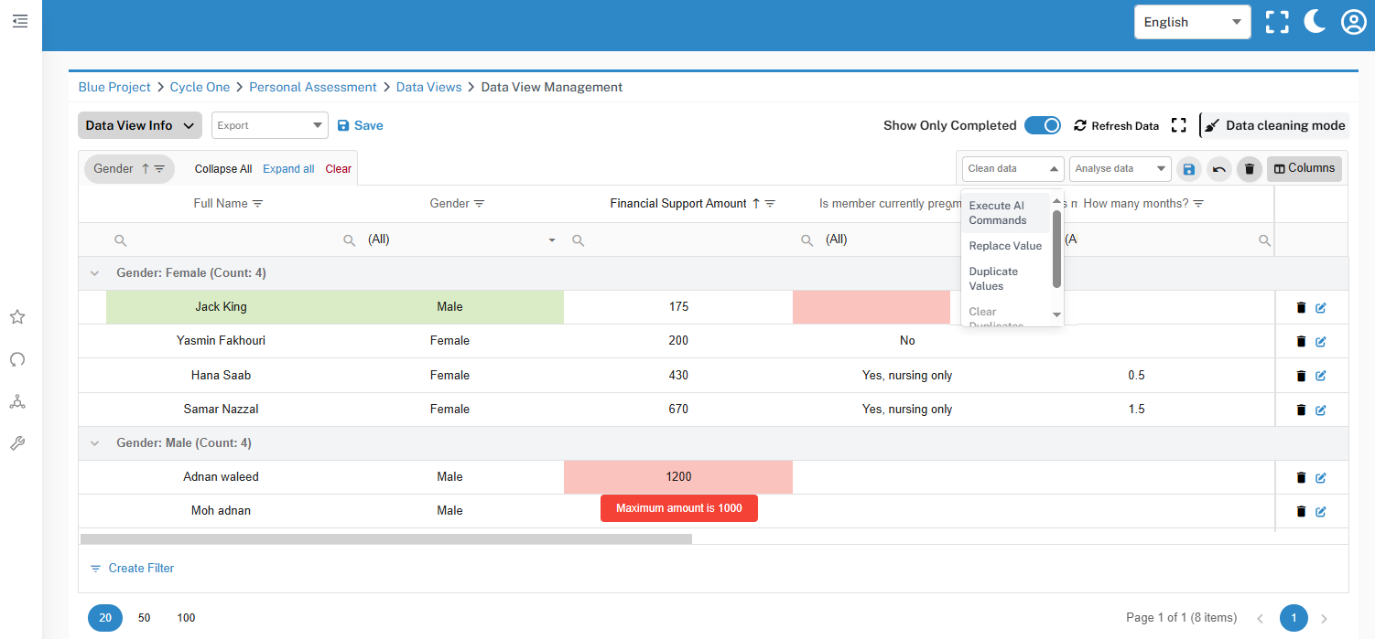Collapse the Gender: Female group chevron

[x=94, y=272]
